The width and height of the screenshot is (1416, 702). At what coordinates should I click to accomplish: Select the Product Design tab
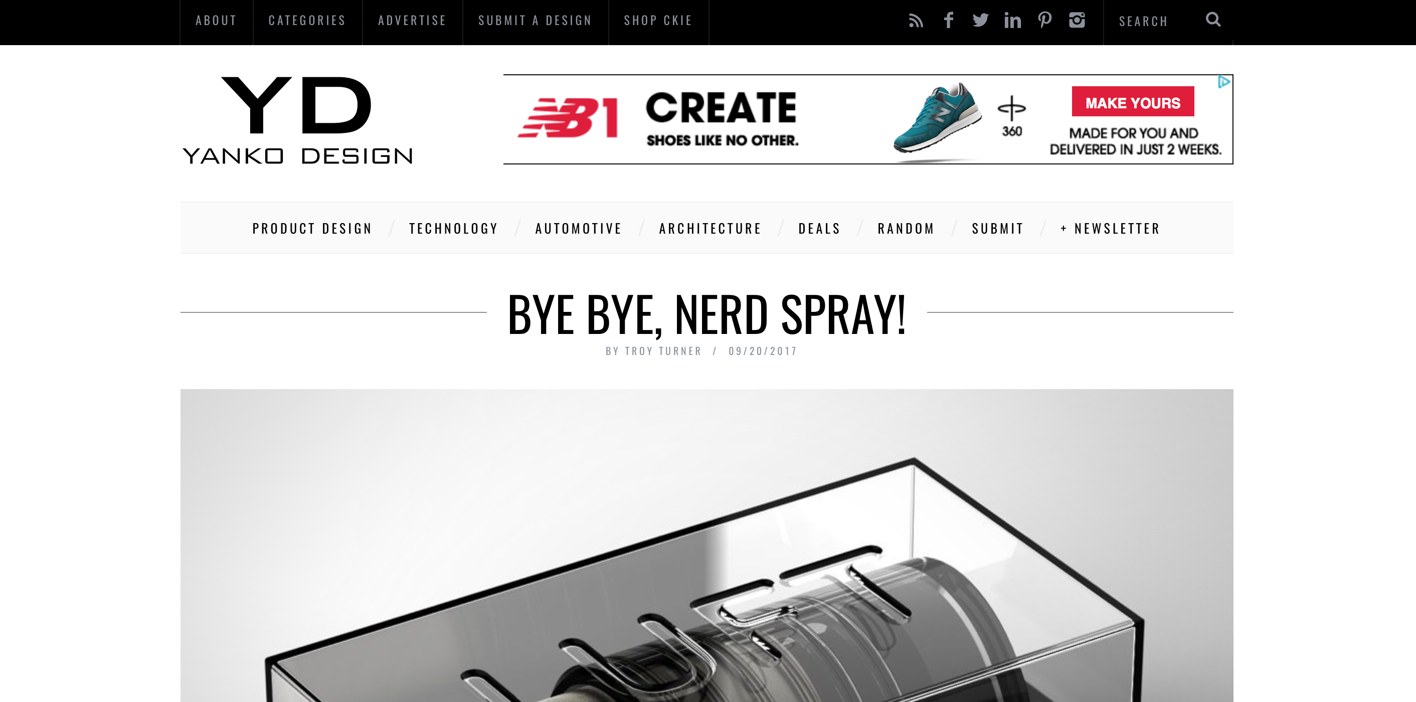click(x=312, y=228)
